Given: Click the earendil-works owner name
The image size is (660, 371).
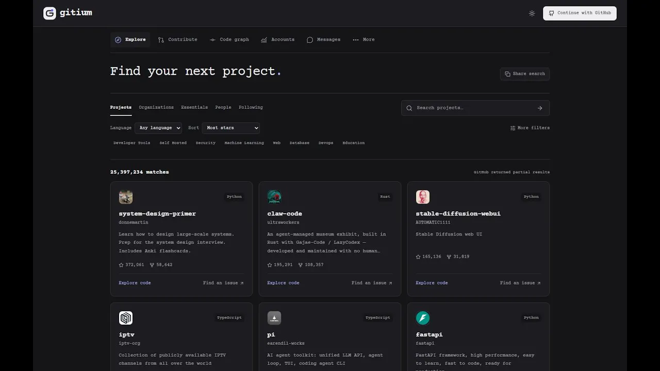Looking at the screenshot, I should tap(286, 344).
